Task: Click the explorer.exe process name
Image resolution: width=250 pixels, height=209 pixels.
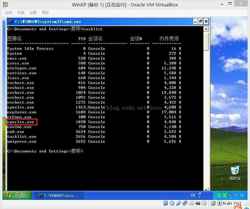Action: (x=22, y=112)
